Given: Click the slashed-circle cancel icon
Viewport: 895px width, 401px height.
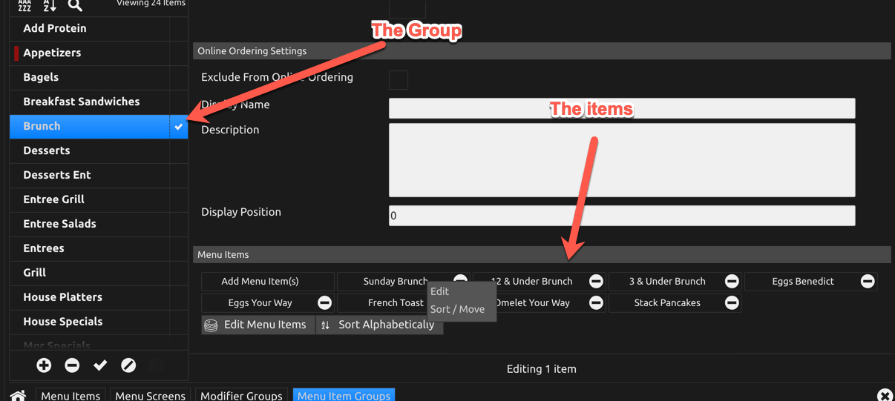Looking at the screenshot, I should [128, 365].
